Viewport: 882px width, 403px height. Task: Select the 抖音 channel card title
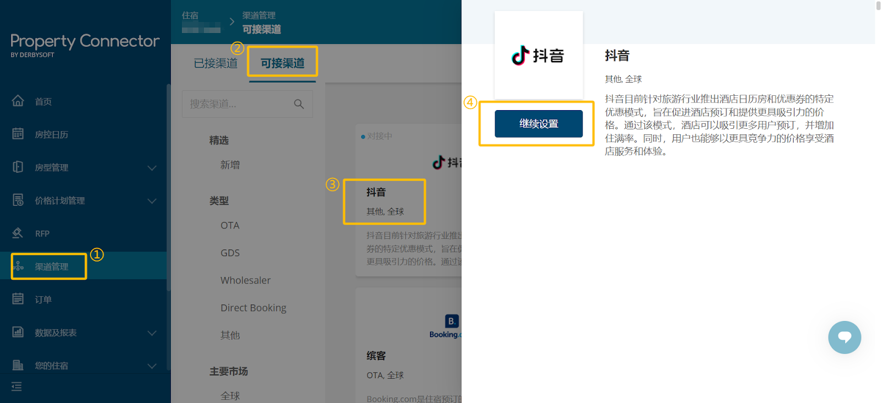point(376,192)
